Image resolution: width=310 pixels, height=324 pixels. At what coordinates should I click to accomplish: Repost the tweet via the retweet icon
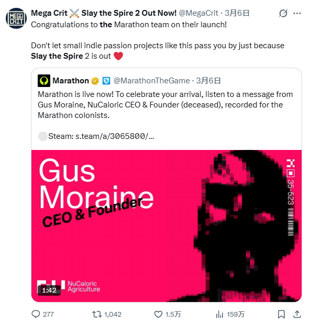(x=97, y=314)
